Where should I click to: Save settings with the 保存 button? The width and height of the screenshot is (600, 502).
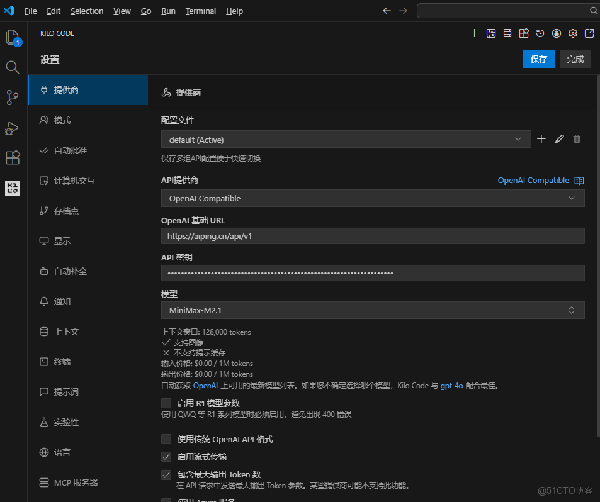[538, 59]
